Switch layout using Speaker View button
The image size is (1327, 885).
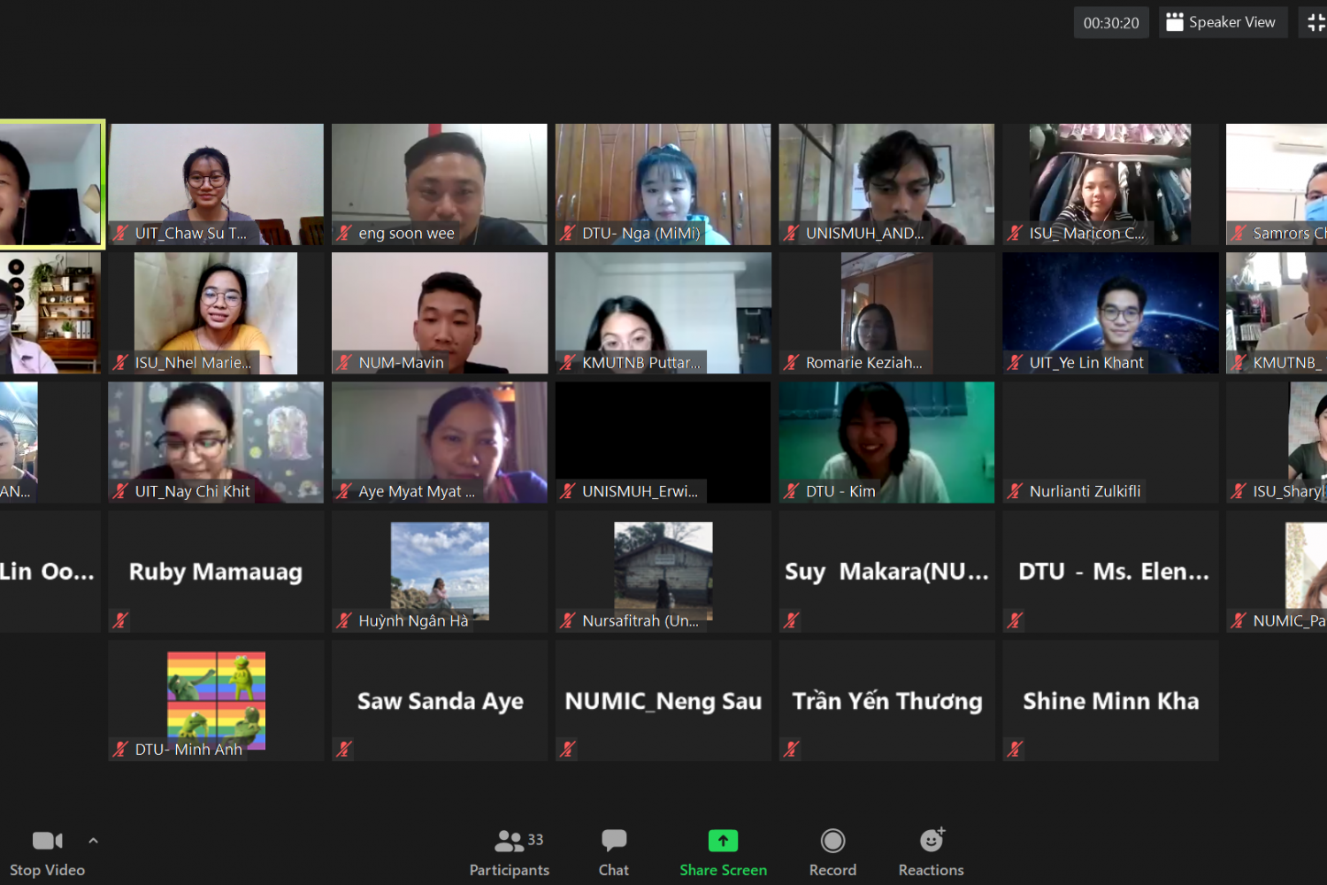pos(1223,23)
